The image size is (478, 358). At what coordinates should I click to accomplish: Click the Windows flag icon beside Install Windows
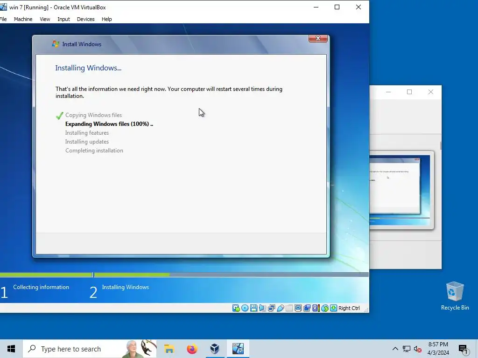point(56,44)
